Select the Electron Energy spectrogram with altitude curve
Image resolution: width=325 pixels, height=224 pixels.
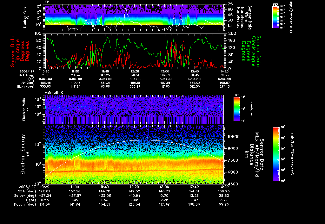[134, 154]
